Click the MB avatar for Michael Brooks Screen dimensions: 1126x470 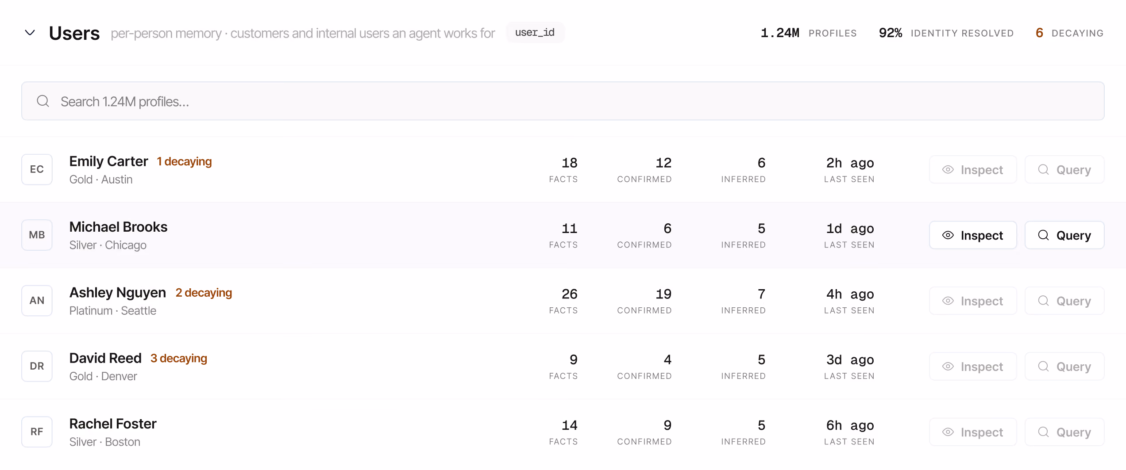point(37,235)
